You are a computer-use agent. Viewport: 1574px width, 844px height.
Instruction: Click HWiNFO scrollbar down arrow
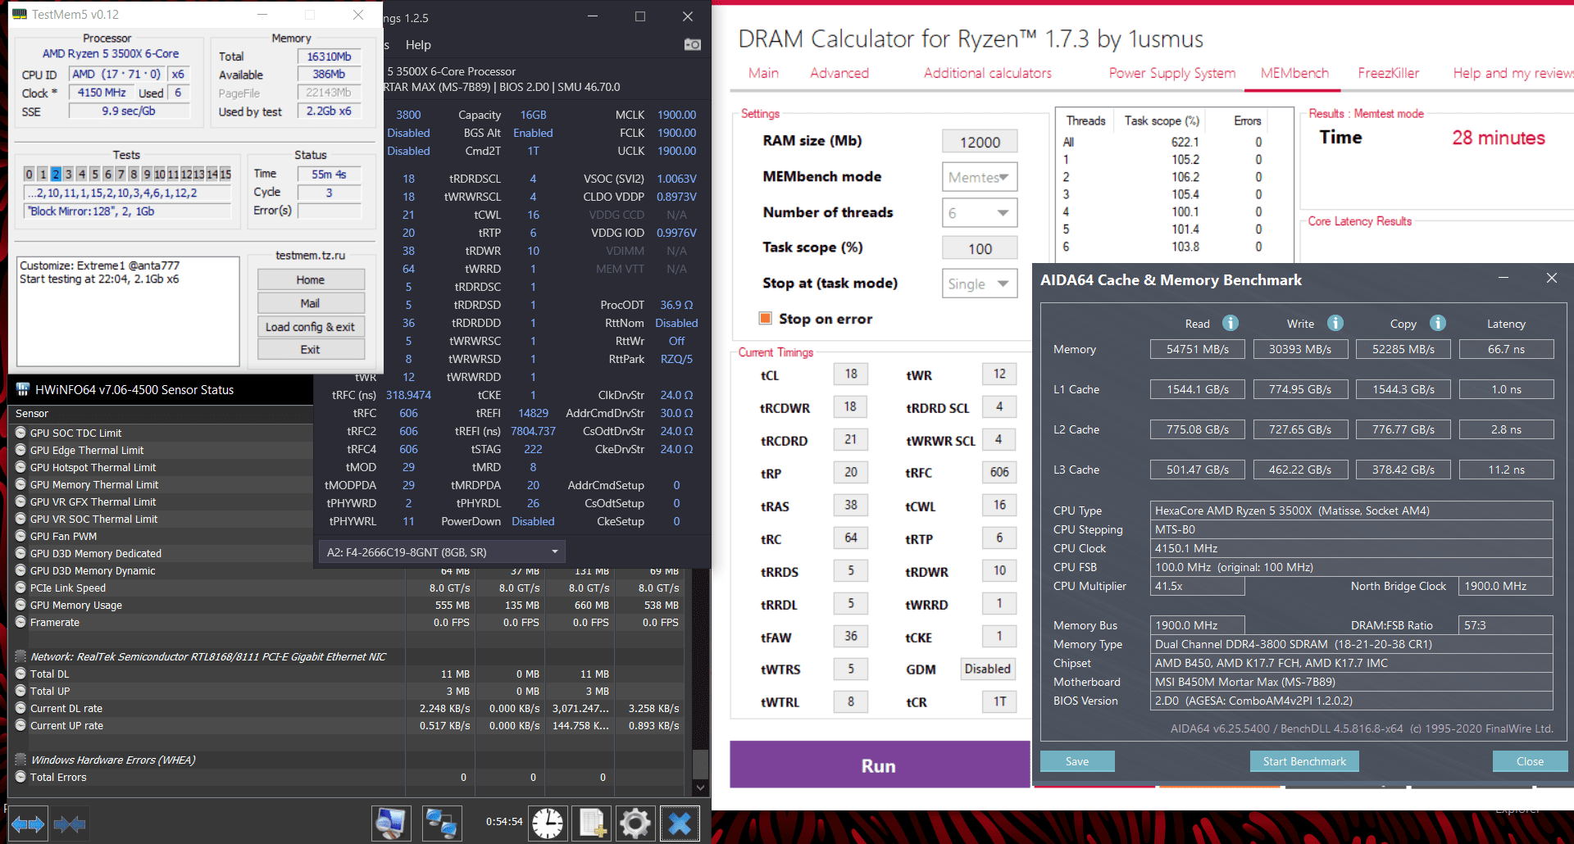[x=700, y=787]
